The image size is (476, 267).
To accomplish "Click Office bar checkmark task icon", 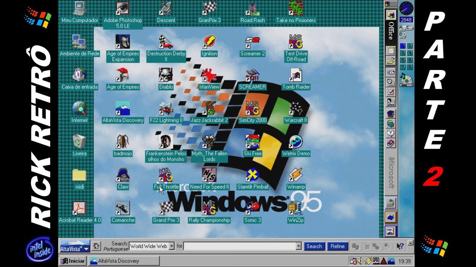I will pyautogui.click(x=390, y=92).
